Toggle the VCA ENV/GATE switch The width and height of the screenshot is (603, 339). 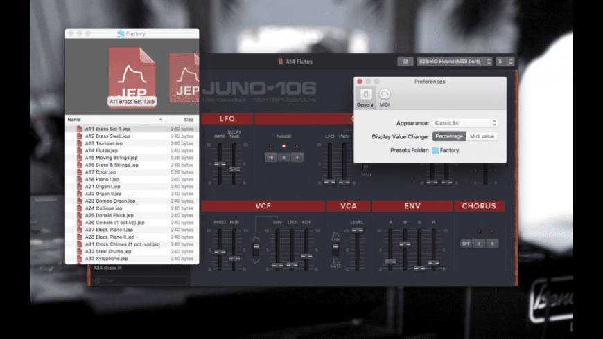click(x=335, y=250)
